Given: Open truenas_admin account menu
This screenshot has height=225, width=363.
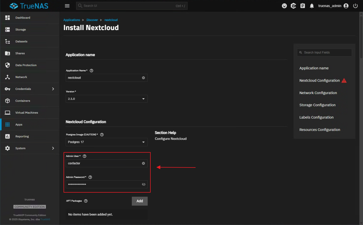Looking at the screenshot, I should [333, 6].
